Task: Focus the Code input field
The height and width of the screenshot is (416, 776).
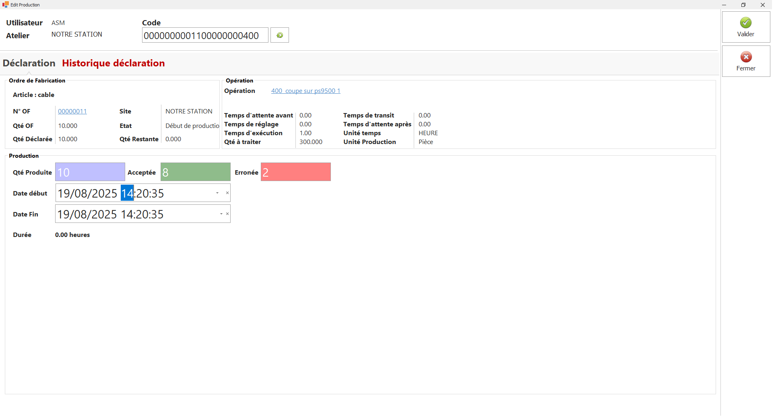Action: [x=205, y=35]
